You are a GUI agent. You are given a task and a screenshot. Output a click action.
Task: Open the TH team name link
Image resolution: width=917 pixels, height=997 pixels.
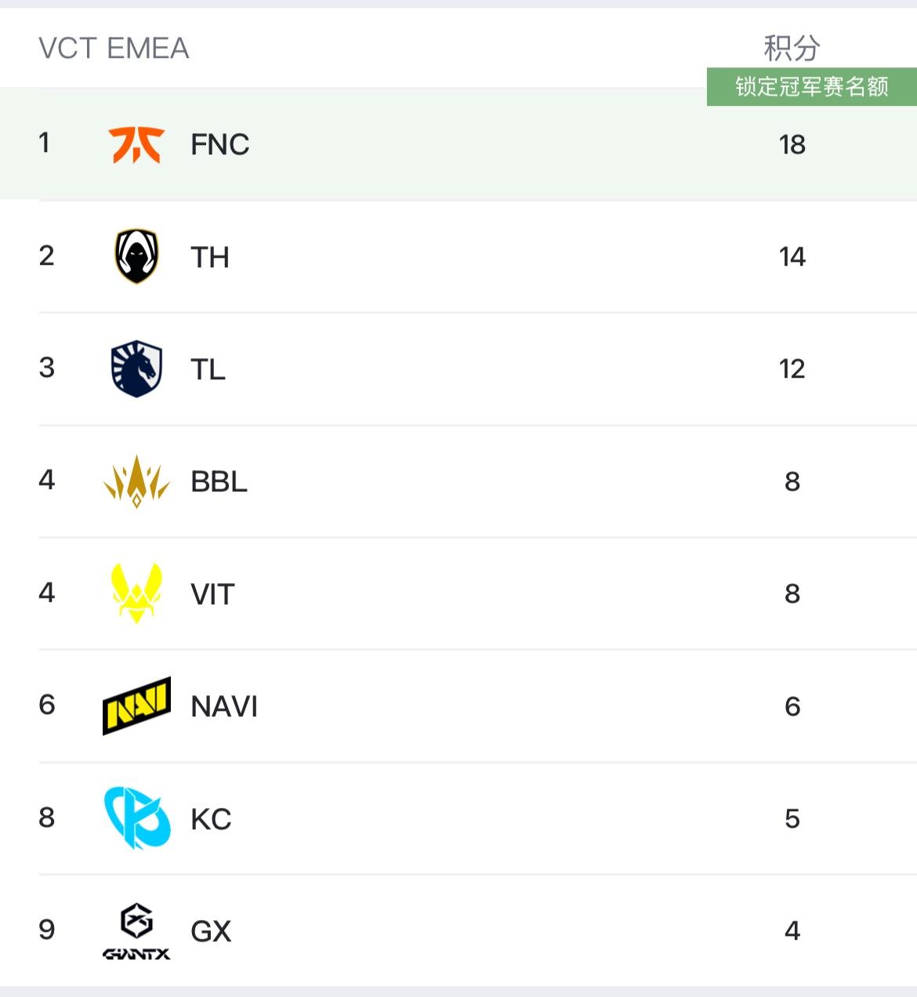[x=210, y=257]
